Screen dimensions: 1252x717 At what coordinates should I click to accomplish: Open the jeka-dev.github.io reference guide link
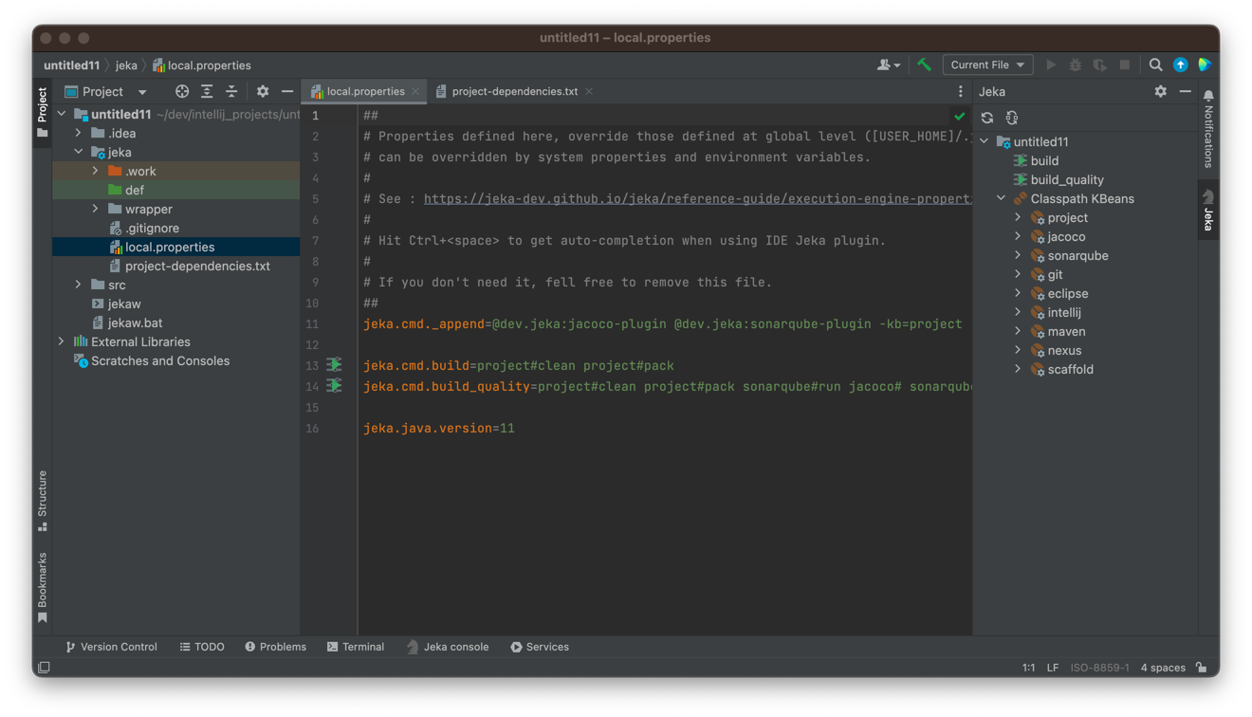[698, 199]
